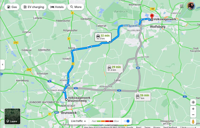Open the Live traffic dropdown
Image resolution: width=200 pixels, height=128 pixels.
click(x=78, y=121)
